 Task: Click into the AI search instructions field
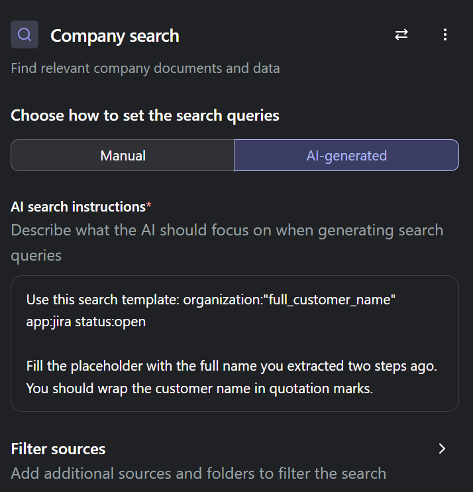tap(235, 343)
